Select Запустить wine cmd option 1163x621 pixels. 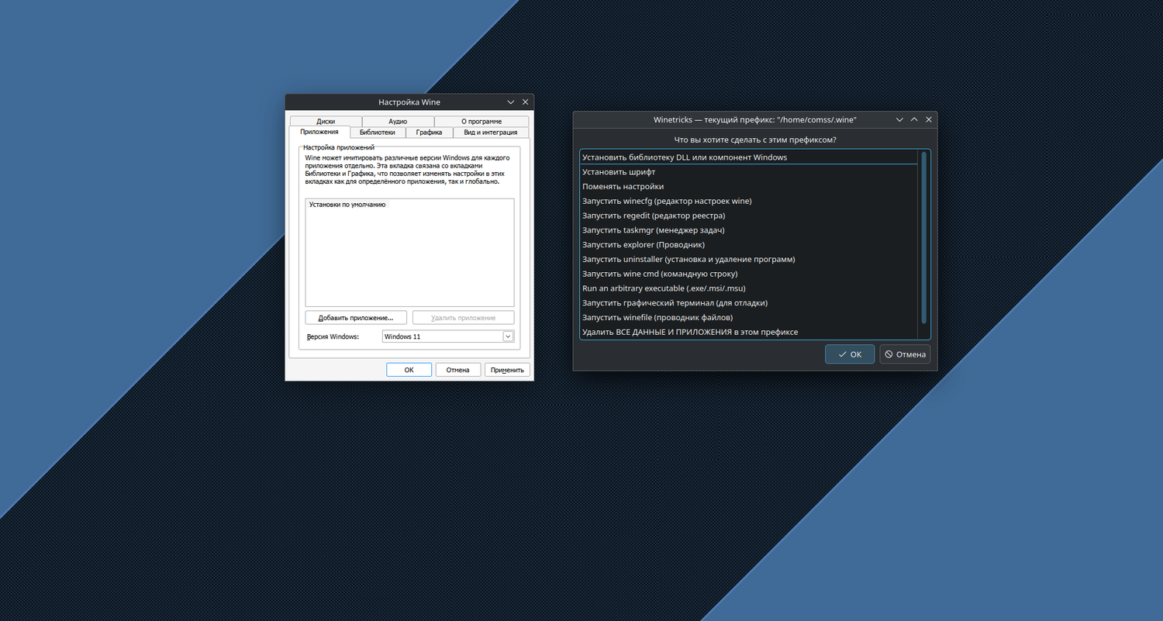(x=749, y=274)
